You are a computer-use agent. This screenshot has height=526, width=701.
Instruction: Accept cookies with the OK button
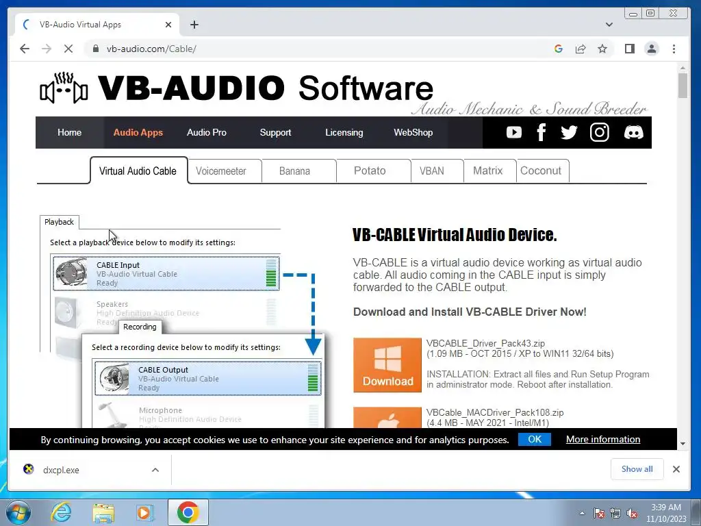[534, 439]
